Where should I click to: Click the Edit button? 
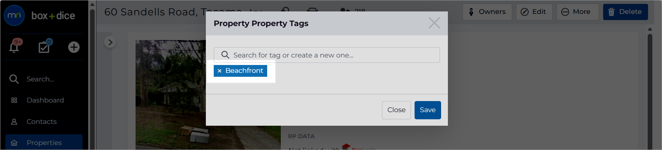(x=534, y=12)
